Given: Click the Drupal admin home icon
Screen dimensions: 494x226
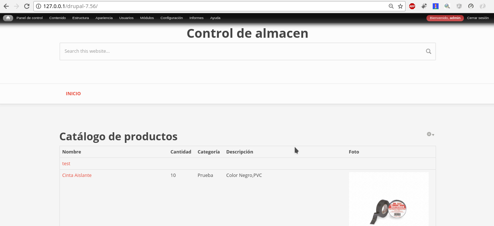Looking at the screenshot, I should click(8, 18).
